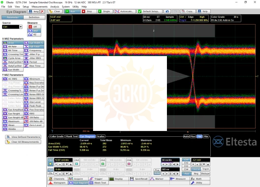Click View Defined Parameters button
The height and width of the screenshot is (187, 260).
(23, 137)
